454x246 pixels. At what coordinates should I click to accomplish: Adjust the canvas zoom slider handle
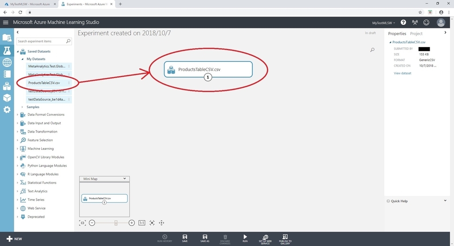pyautogui.click(x=116, y=223)
